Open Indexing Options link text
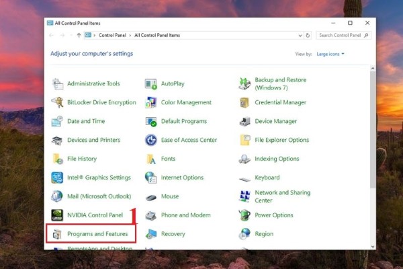 pyautogui.click(x=277, y=159)
